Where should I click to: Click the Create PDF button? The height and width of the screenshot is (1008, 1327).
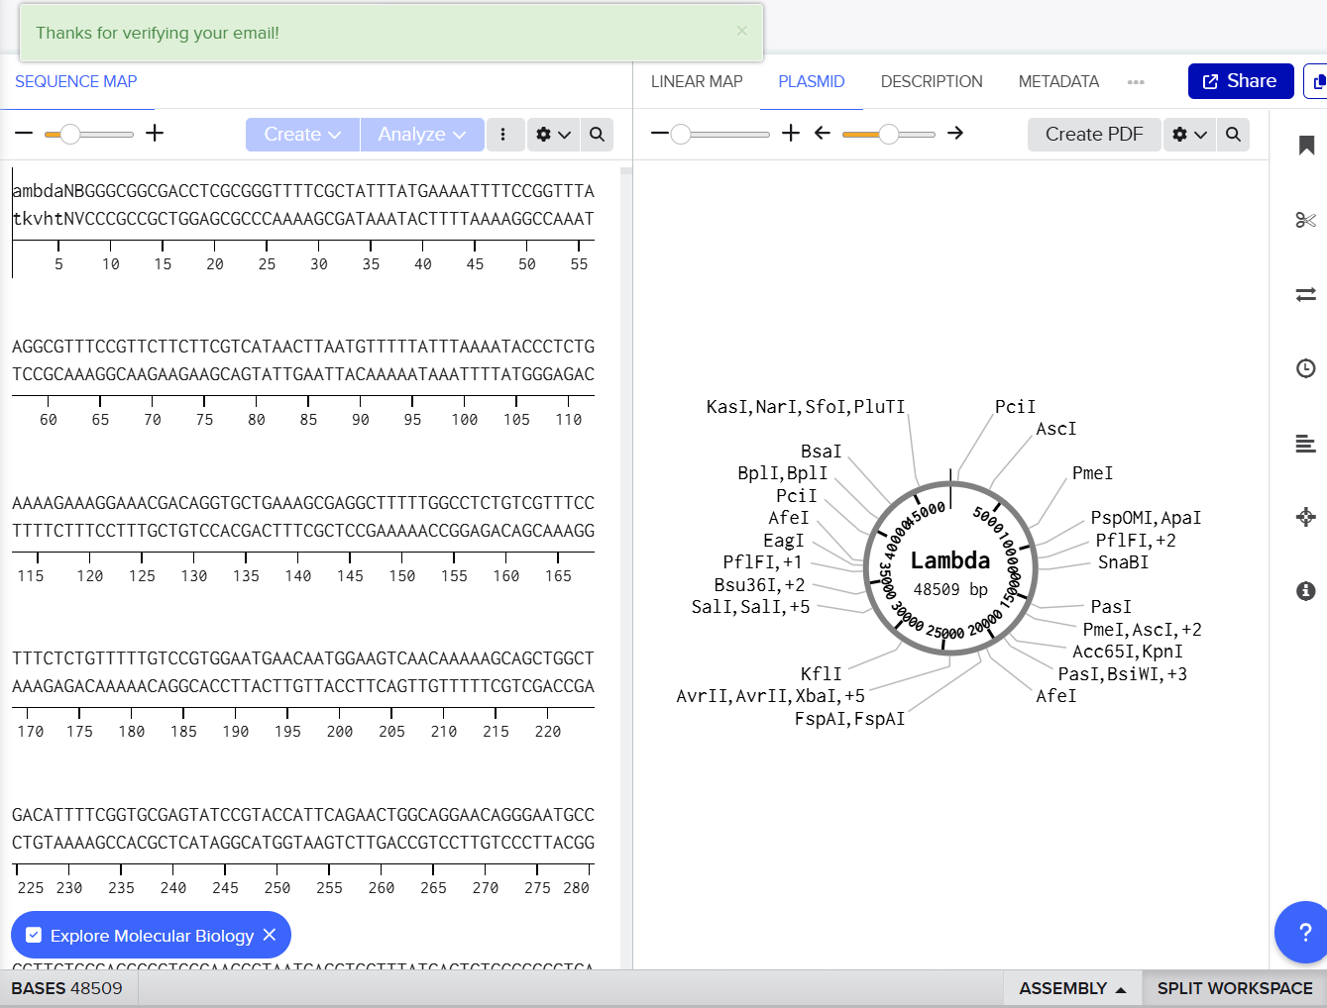pos(1094,135)
